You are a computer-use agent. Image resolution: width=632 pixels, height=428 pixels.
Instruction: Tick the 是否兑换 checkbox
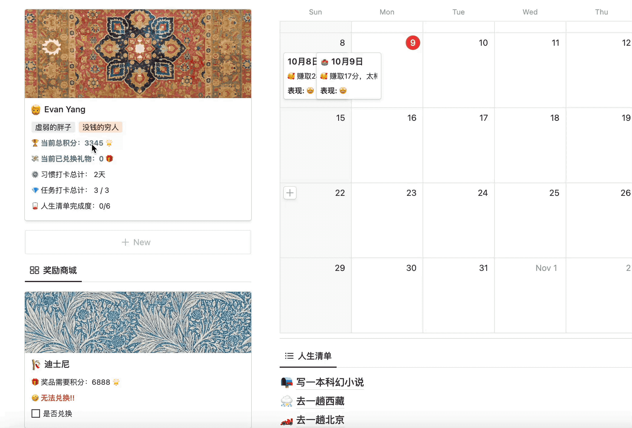[x=36, y=413]
